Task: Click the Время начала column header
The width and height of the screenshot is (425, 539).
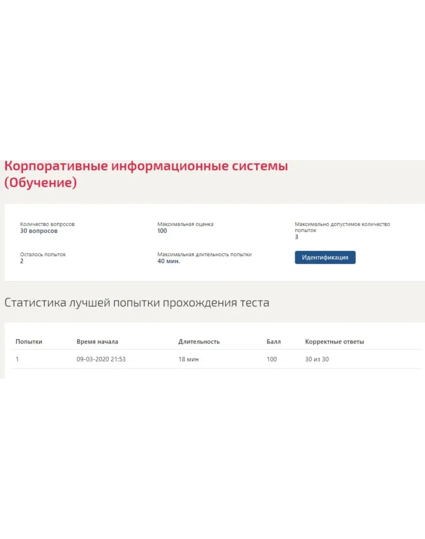Action: [97, 342]
